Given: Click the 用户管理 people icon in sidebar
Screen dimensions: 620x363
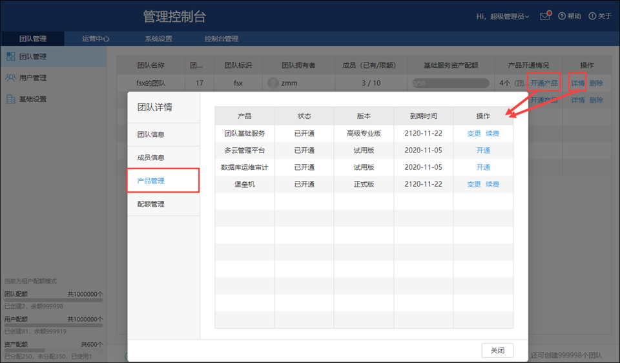Looking at the screenshot, I should click(11, 78).
